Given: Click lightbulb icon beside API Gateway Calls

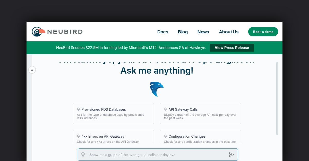Looking at the screenshot, I should (166, 109).
